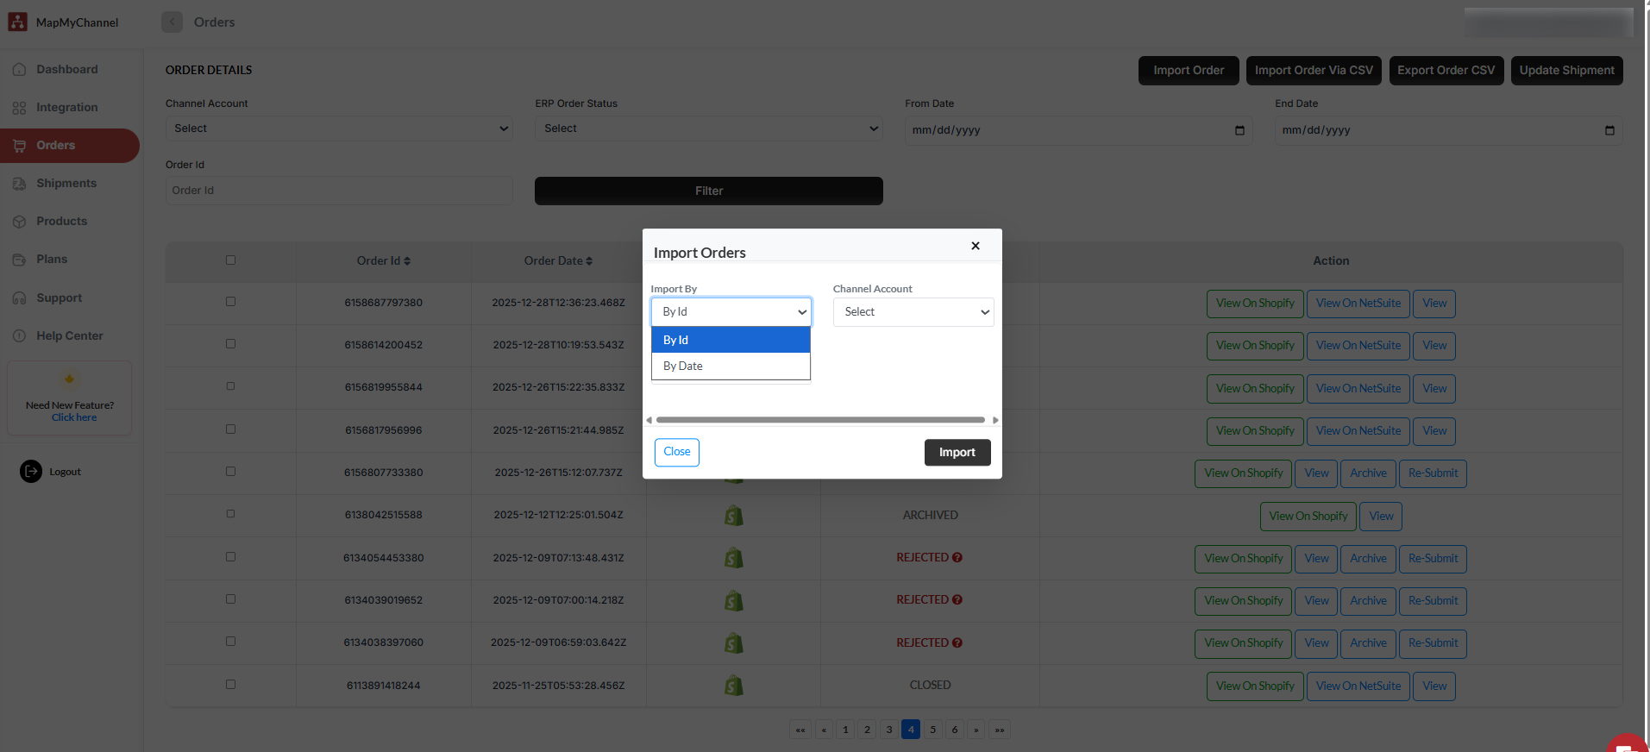Select checkbox for order 6113891418244
The width and height of the screenshot is (1650, 752).
[x=230, y=685]
